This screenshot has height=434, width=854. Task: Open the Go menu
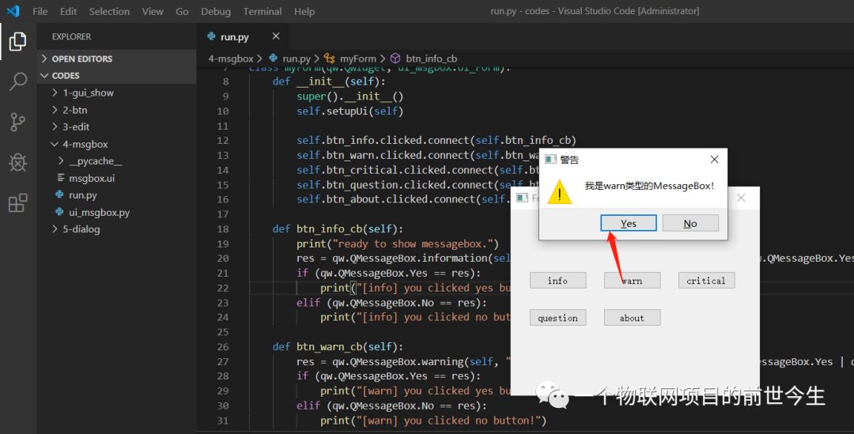(x=182, y=11)
